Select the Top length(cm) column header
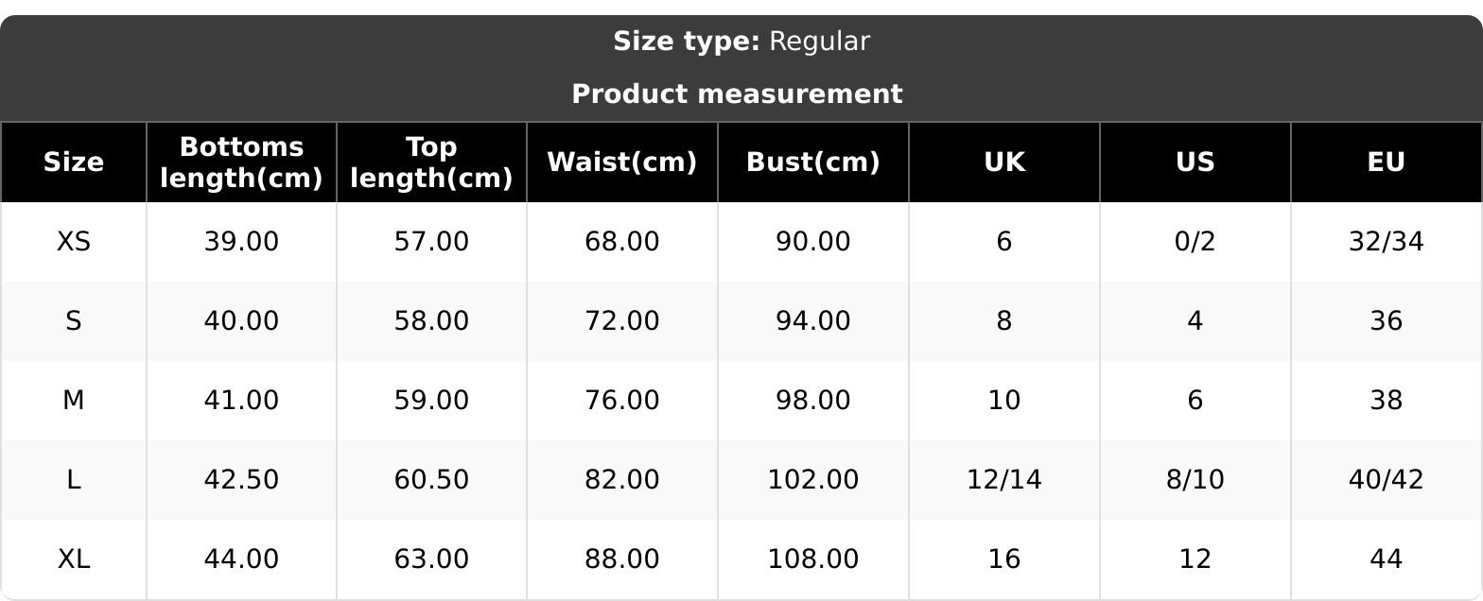Screen dimensions: 1483x601 tap(431, 163)
